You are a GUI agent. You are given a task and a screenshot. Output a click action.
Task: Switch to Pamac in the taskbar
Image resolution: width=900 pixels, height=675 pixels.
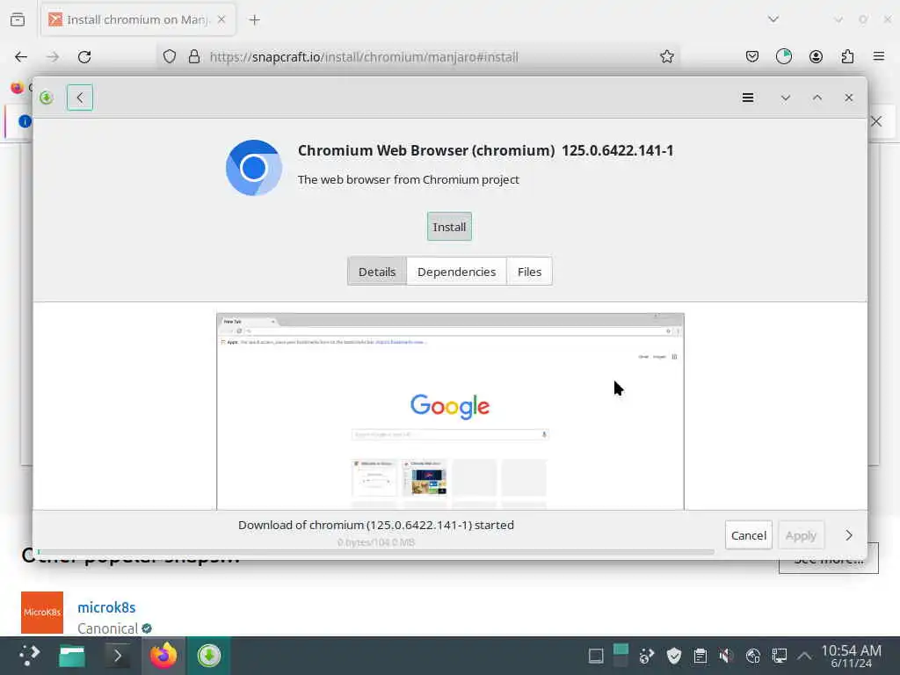[x=209, y=656]
